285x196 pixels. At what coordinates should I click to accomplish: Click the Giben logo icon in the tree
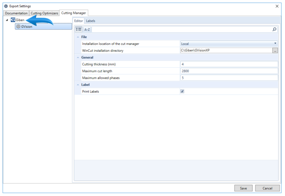(x=13, y=20)
